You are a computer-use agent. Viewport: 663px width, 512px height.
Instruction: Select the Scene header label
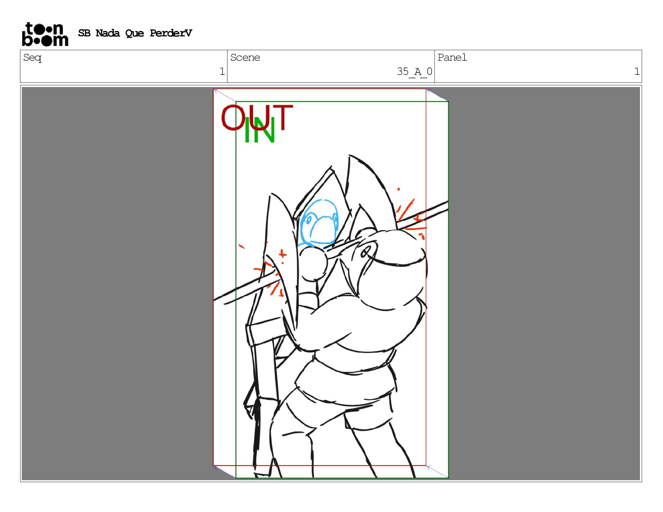tap(245, 58)
